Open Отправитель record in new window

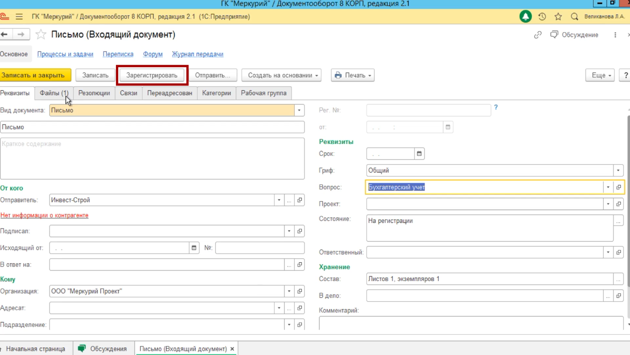pos(299,200)
